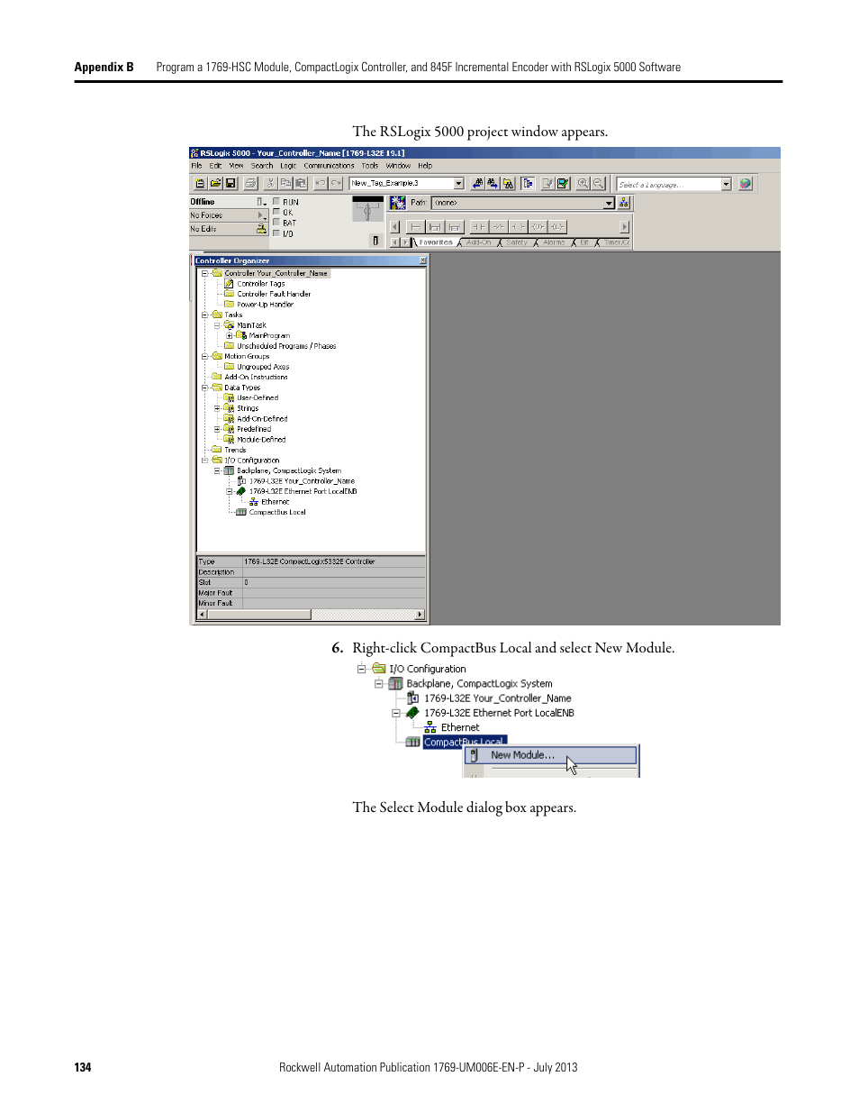Collapse I/O Configuration in the lower tree figure
The height and width of the screenshot is (1113, 859).
point(362,669)
